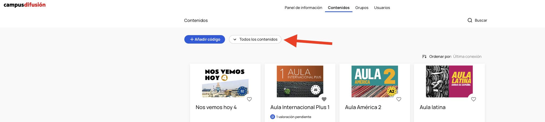Click the Buscar search text
This screenshot has height=122, width=545.
coord(481,20)
